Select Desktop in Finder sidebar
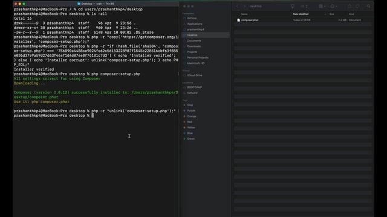The width and height of the screenshot is (387, 217). [x=206, y=35]
